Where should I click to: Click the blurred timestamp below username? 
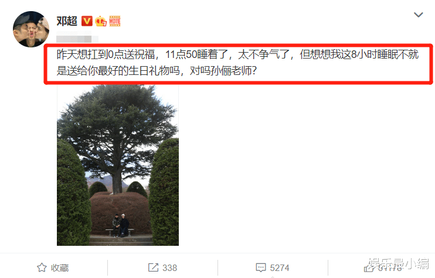tap(77, 37)
